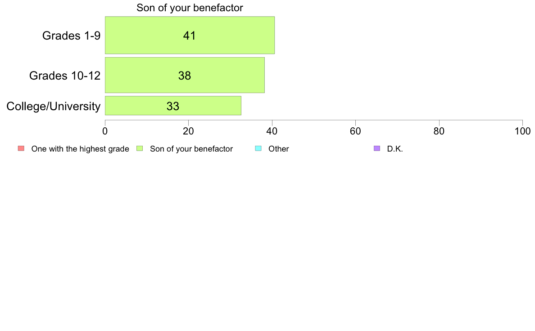The height and width of the screenshot is (331, 535).
Task: Select the 'Son of your benefactor' legend label
Action: (191, 149)
